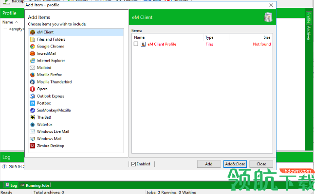
Task: Click the Size column header
Action: pyautogui.click(x=251, y=37)
